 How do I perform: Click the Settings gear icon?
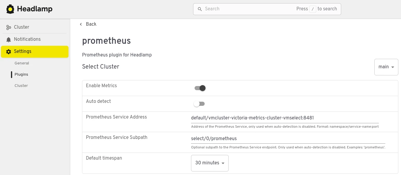coord(9,51)
